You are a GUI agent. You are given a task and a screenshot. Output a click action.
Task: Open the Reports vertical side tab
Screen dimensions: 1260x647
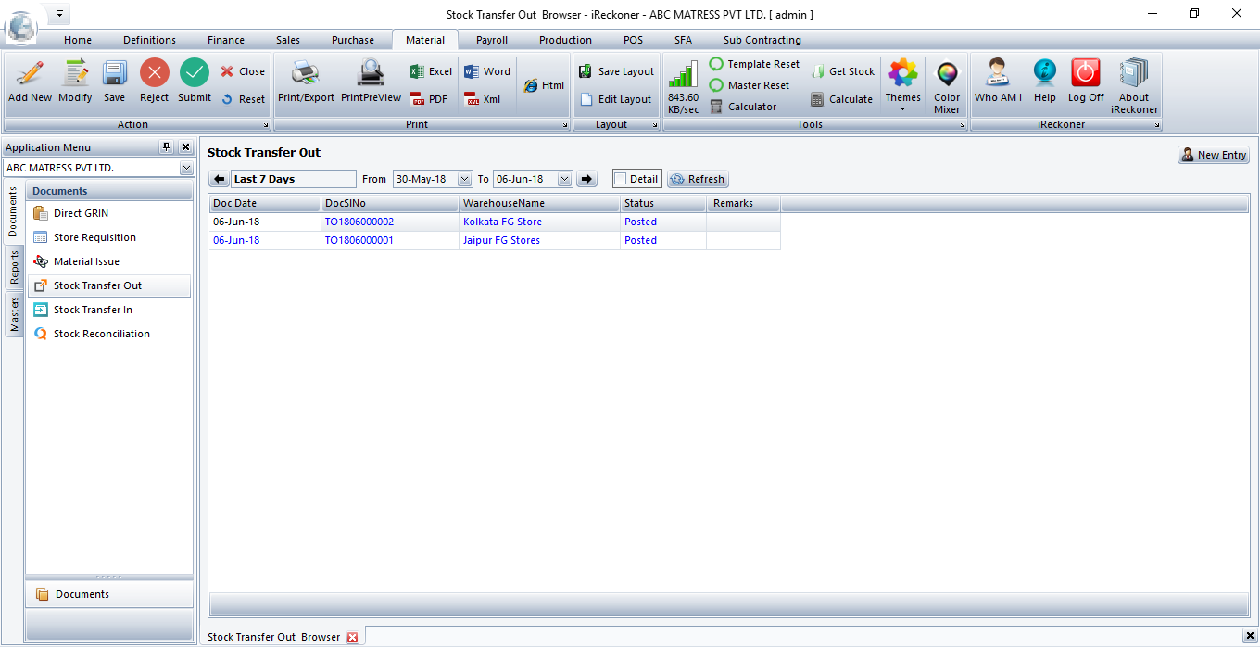pos(15,269)
